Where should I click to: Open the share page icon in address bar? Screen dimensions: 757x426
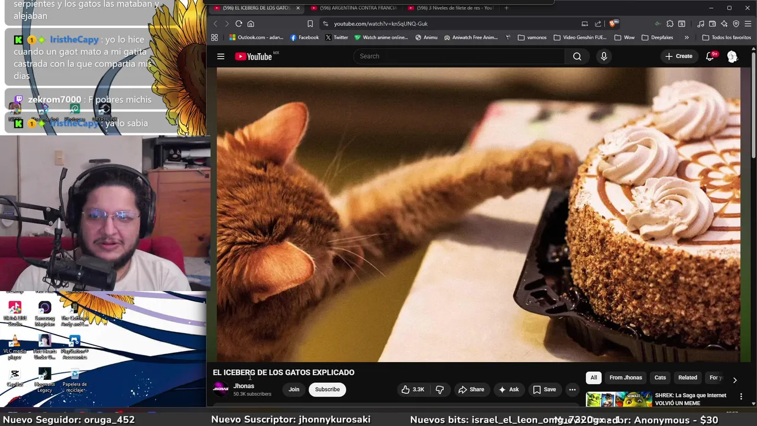click(598, 24)
